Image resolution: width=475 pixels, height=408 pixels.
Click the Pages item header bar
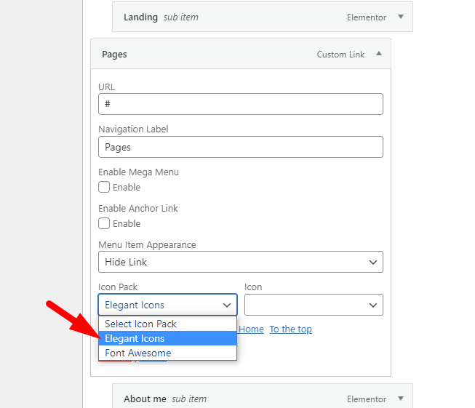[241, 54]
